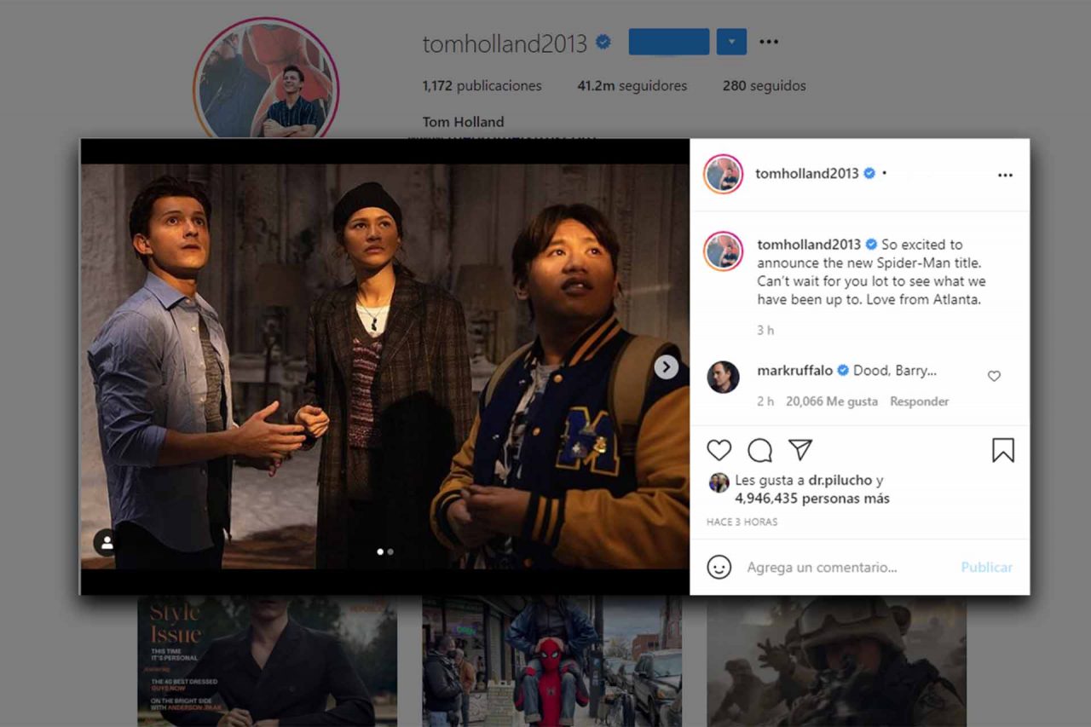The image size is (1091, 727).
Task: Show tagged people on the photo
Action: click(x=107, y=542)
